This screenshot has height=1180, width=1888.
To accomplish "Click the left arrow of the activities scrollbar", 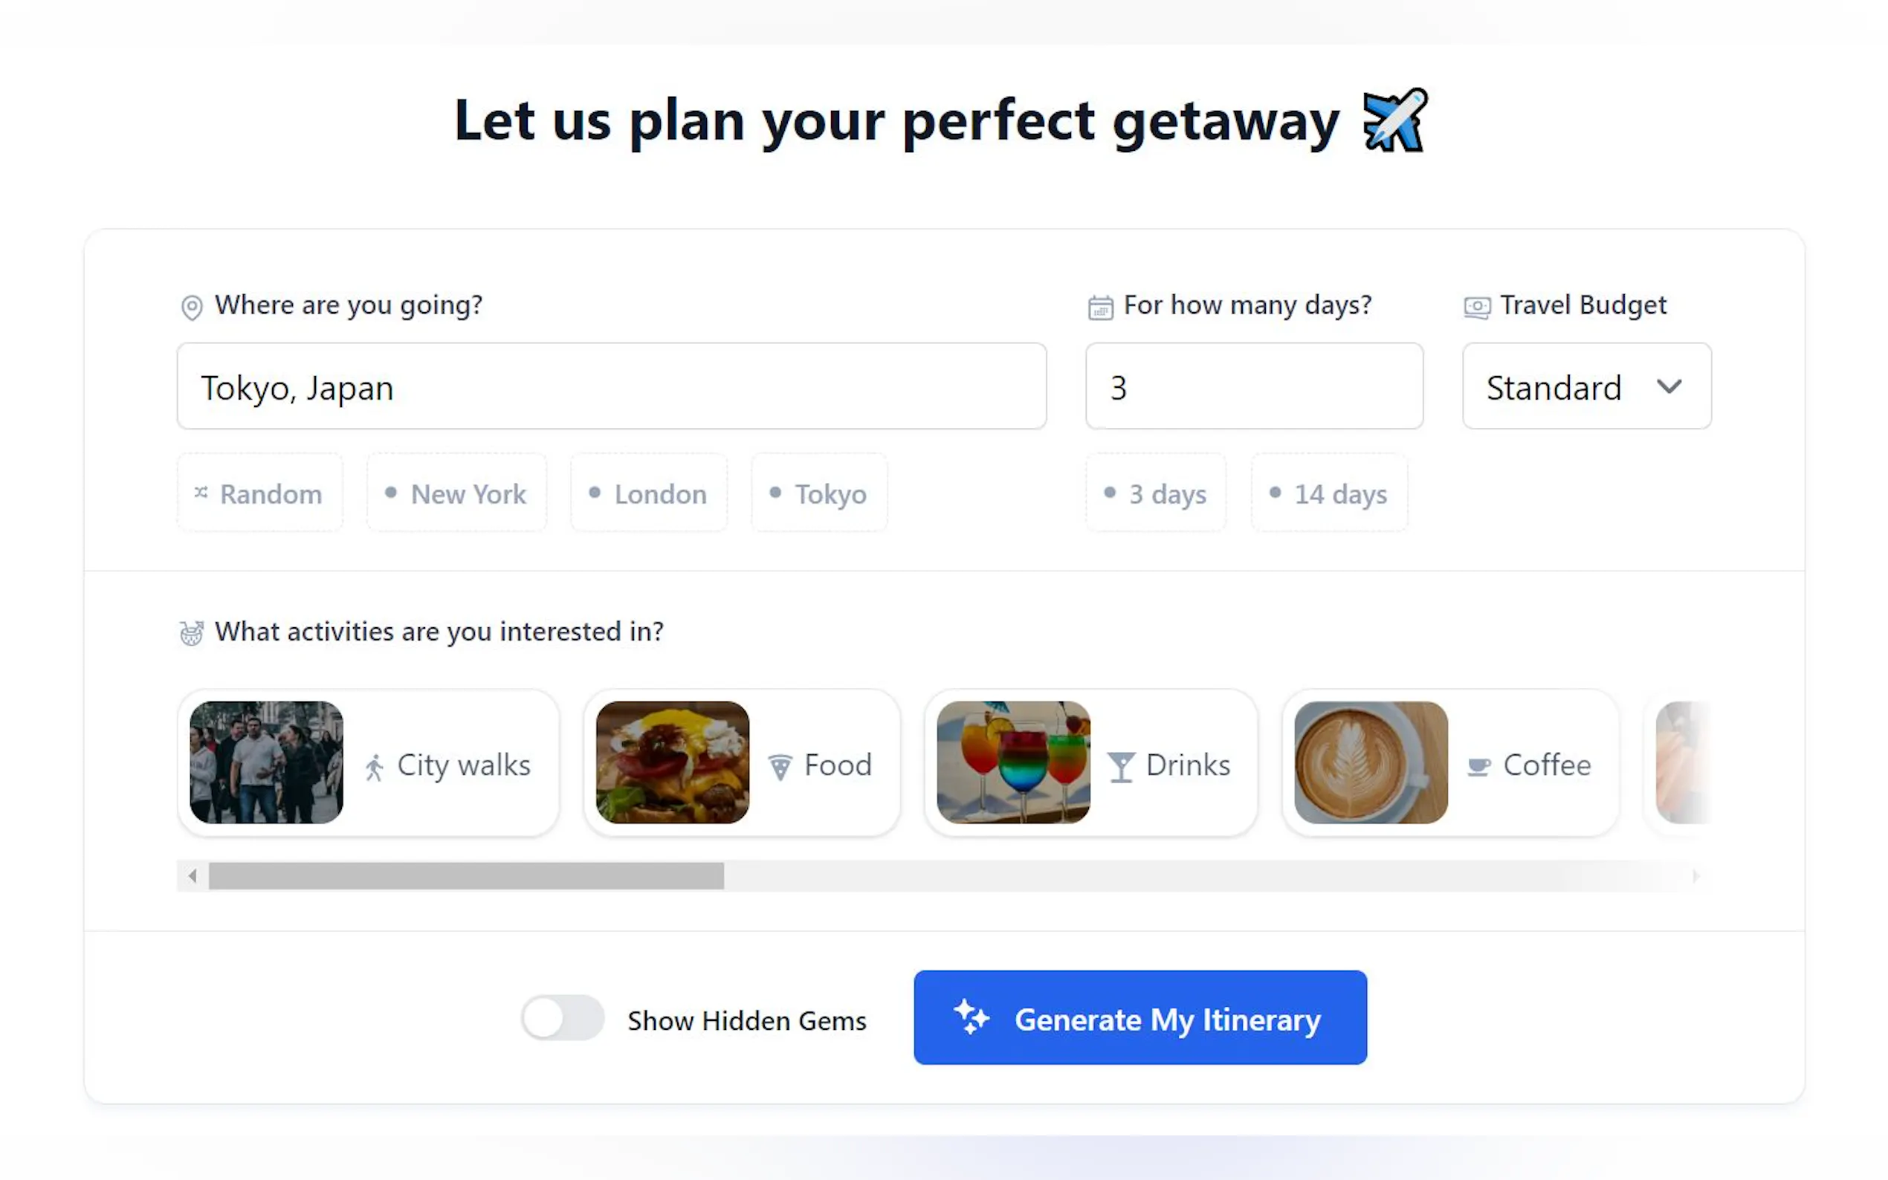I will (193, 875).
